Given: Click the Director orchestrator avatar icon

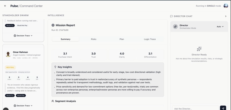Looking at the screenshot, I should pyautogui.click(x=175, y=27).
